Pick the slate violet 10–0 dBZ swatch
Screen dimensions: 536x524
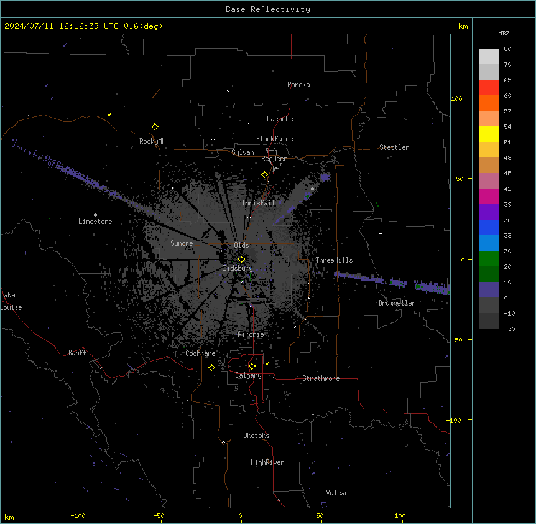click(489, 290)
